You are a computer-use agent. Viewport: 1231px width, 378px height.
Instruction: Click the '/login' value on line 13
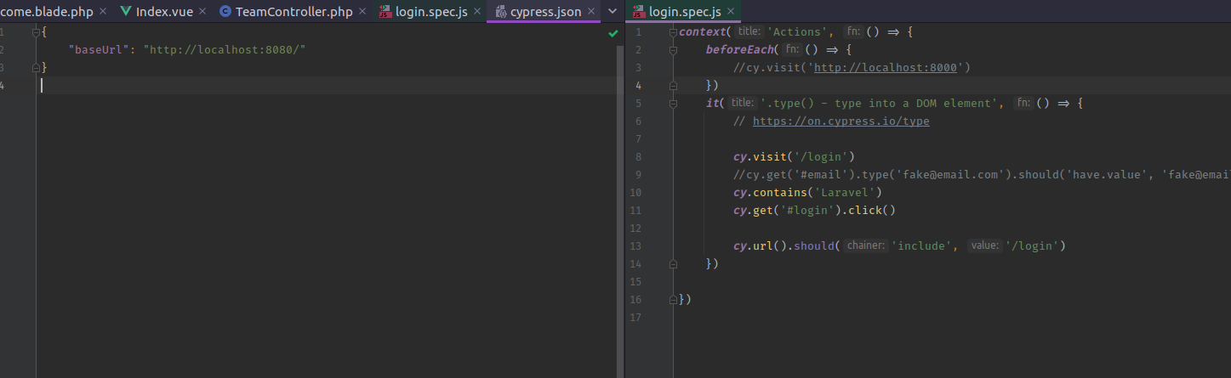(1031, 246)
